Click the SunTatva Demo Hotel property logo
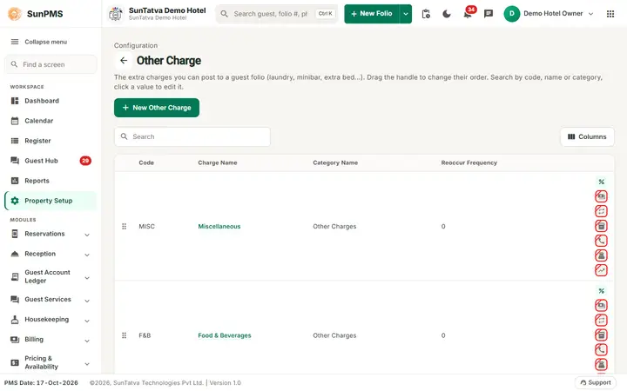 (116, 14)
